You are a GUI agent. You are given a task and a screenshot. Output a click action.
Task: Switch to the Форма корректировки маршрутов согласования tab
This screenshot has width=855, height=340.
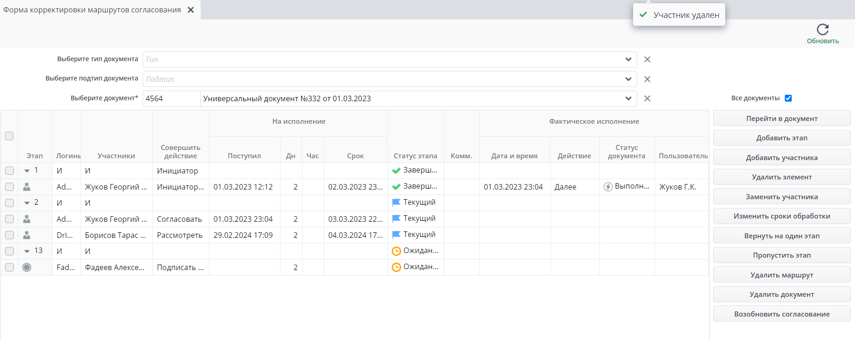(92, 10)
